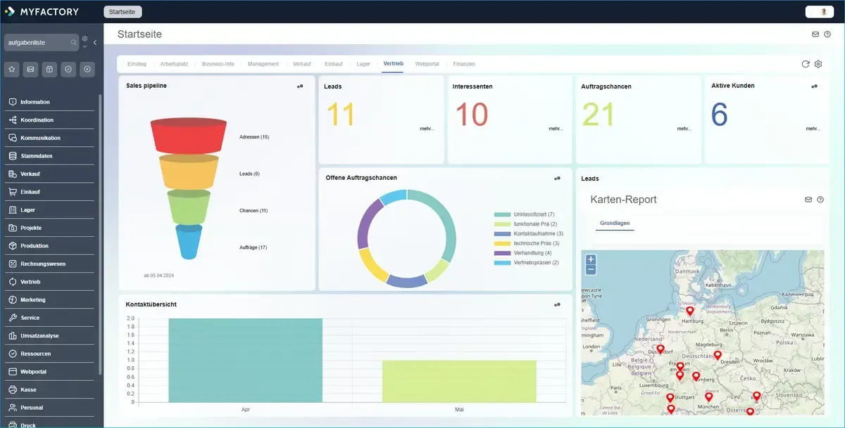Zoom in on the Leads map

click(x=591, y=259)
